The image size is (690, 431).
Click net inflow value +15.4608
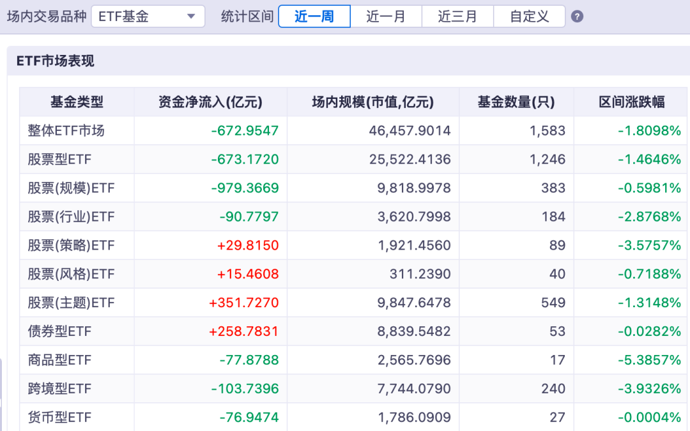[248, 274]
